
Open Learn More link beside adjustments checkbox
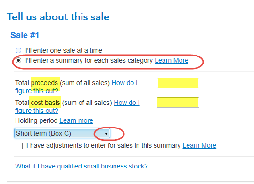click(199, 145)
